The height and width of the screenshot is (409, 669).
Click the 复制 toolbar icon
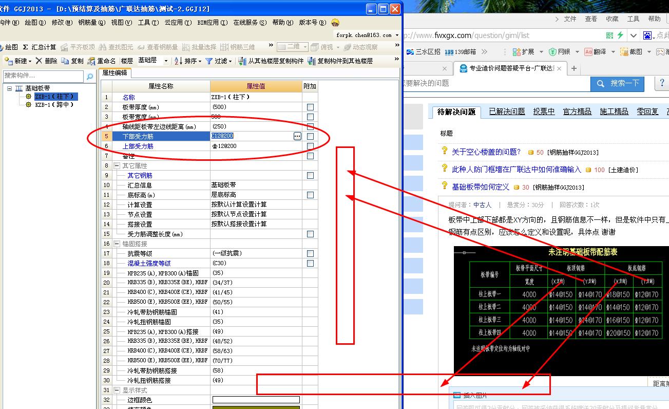pyautogui.click(x=65, y=61)
